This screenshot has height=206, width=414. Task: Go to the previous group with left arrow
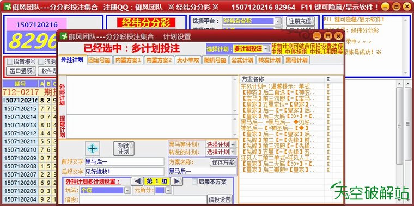(137, 181)
